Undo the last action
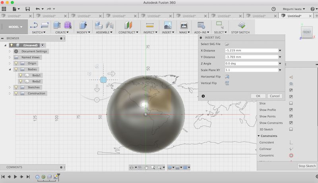318x183 pixels. 38,9
